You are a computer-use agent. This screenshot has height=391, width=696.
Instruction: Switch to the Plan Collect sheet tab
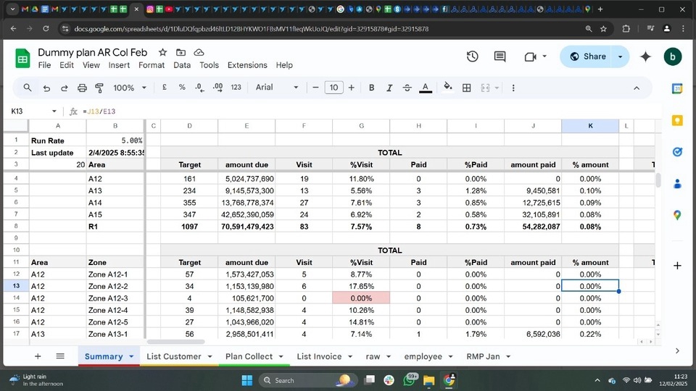coord(249,356)
